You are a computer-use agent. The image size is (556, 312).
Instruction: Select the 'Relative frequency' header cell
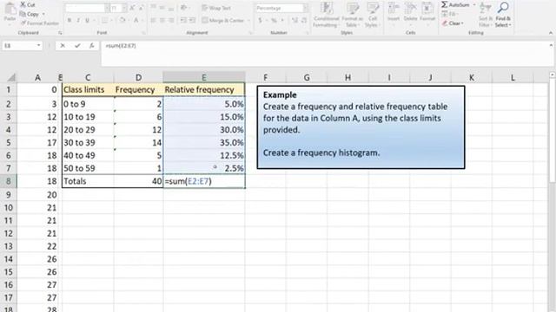pos(204,90)
